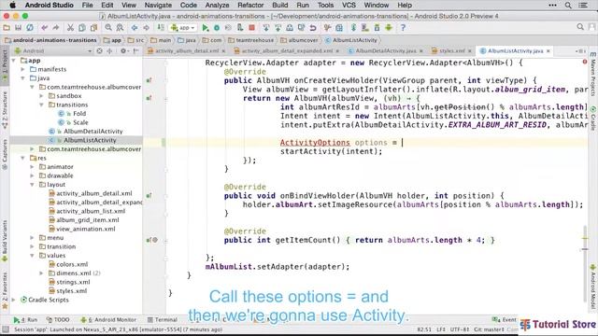Click the Save All toolbar icon

click(18, 28)
